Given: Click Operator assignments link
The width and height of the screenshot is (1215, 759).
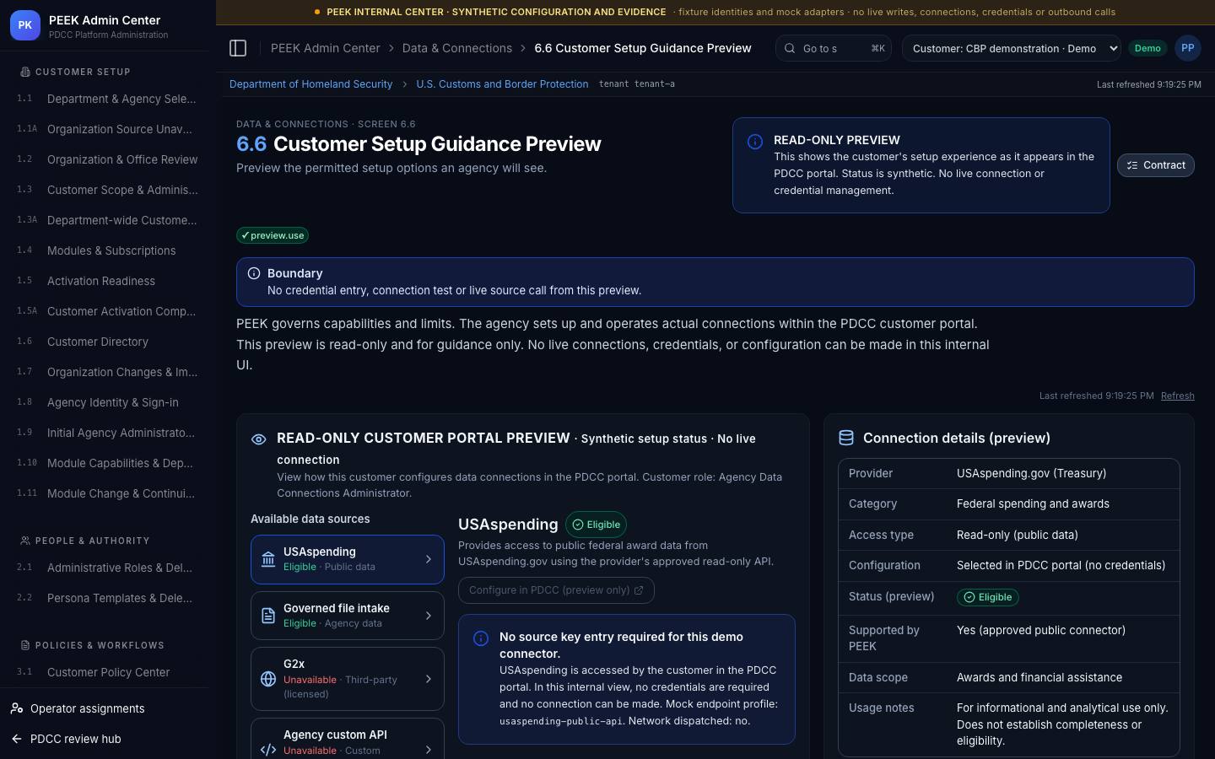Looking at the screenshot, I should (87, 708).
